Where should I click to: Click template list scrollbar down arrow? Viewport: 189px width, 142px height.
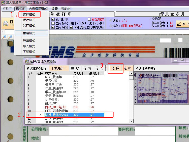coord(131,121)
